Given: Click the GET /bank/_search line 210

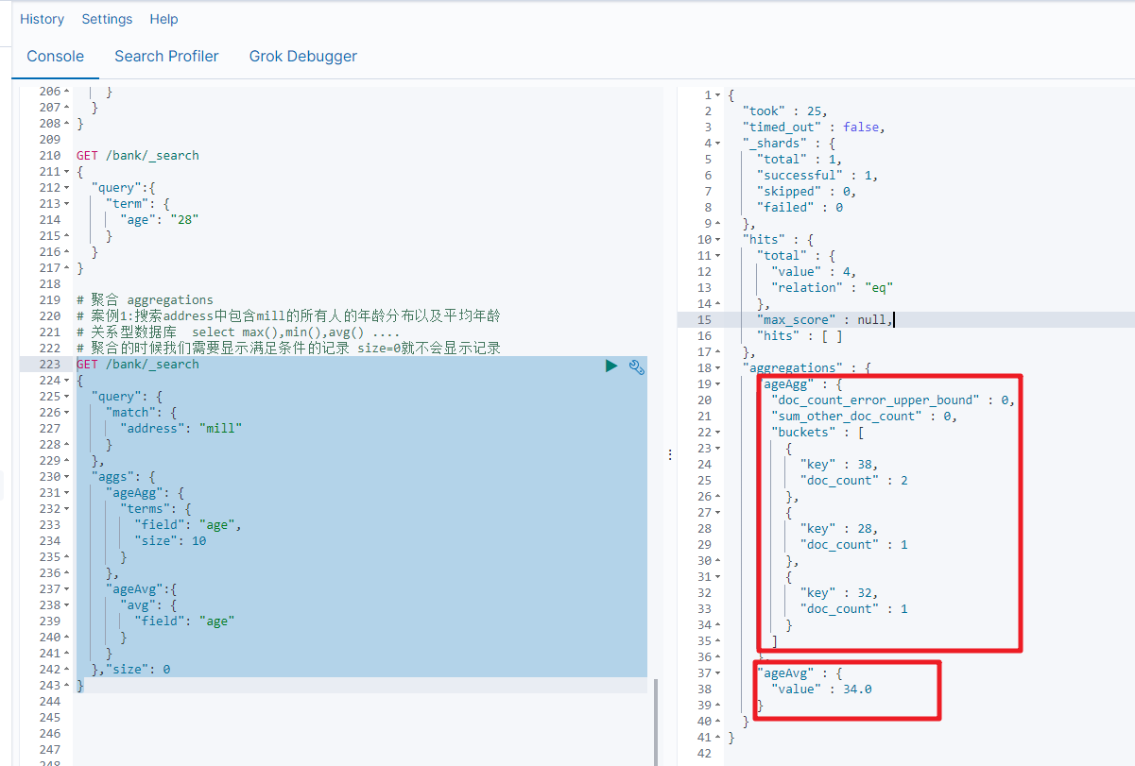Looking at the screenshot, I should (x=138, y=156).
